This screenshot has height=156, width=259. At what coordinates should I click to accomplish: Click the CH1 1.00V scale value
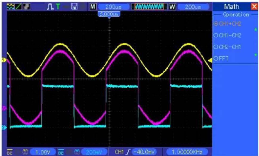coord(43,152)
